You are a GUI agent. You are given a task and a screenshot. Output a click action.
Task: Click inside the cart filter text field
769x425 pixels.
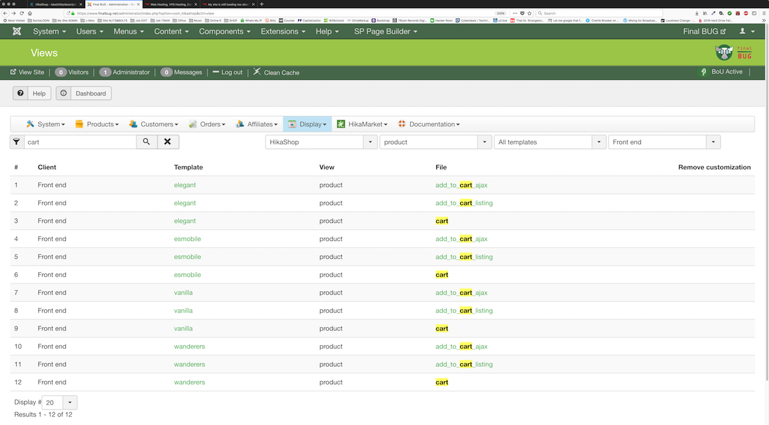tap(80, 142)
